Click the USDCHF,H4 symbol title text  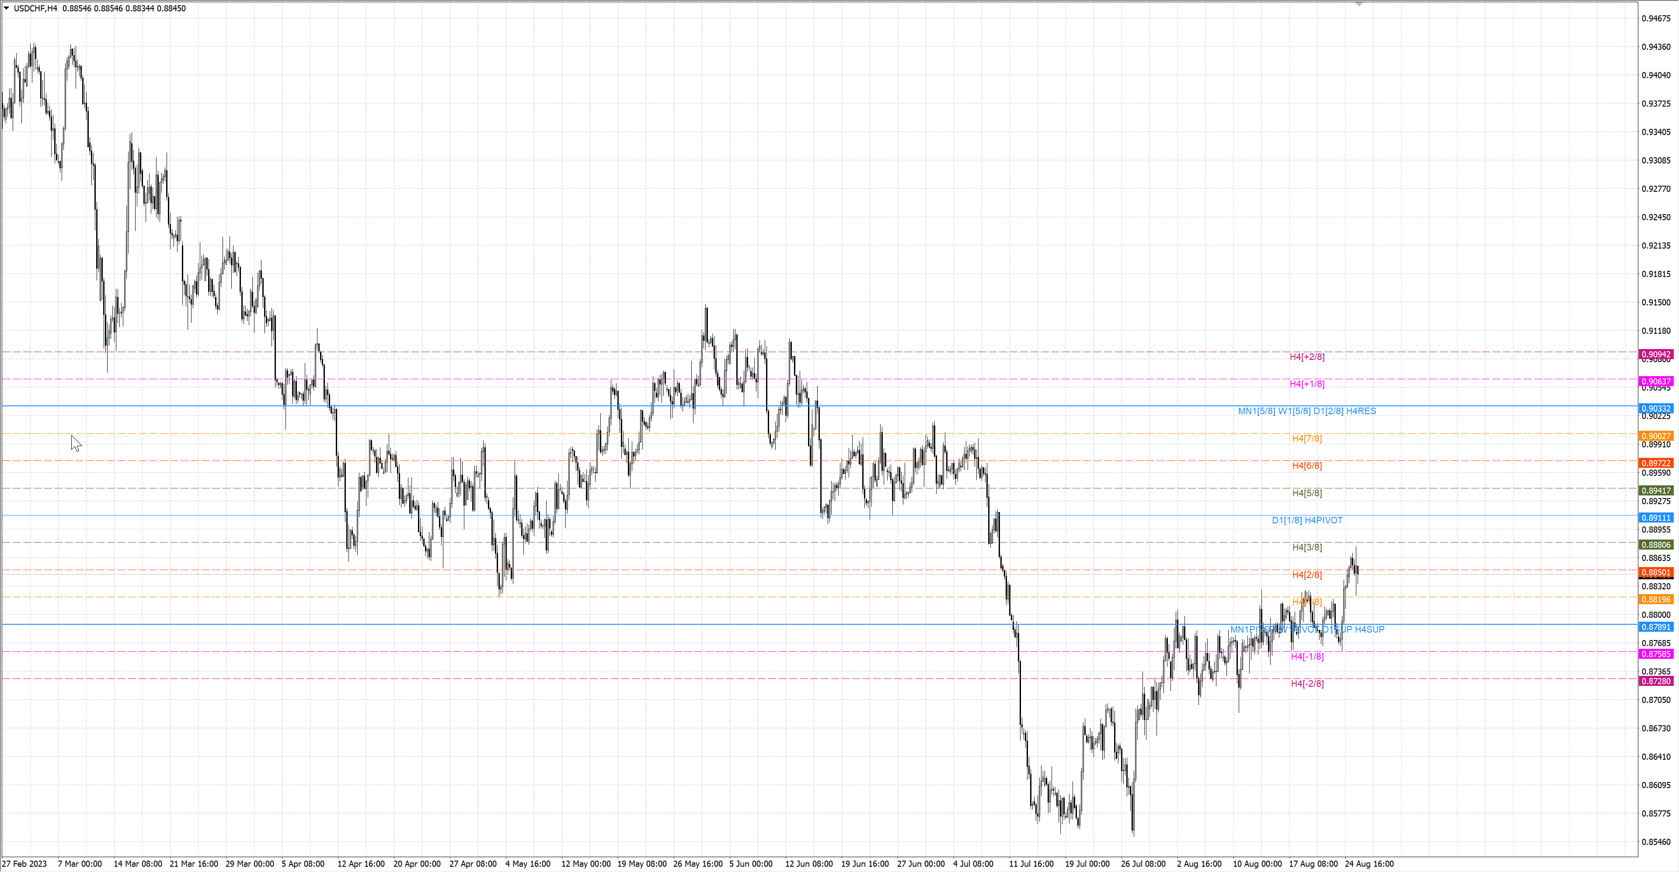point(35,8)
